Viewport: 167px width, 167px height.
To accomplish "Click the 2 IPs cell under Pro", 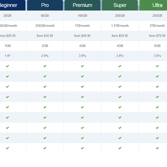I will tap(45, 56).
